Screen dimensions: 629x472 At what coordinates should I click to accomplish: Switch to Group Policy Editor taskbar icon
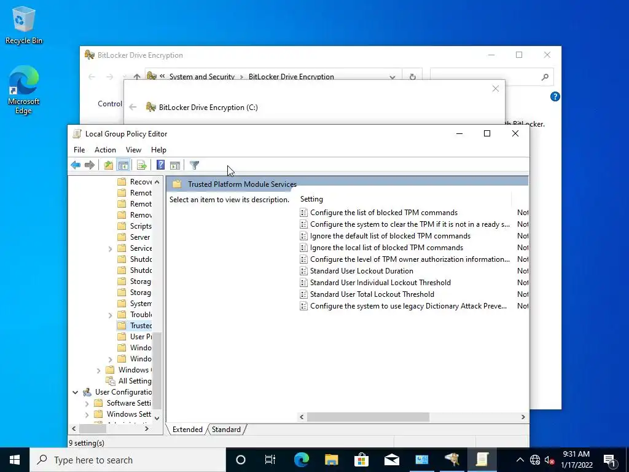pyautogui.click(x=482, y=460)
